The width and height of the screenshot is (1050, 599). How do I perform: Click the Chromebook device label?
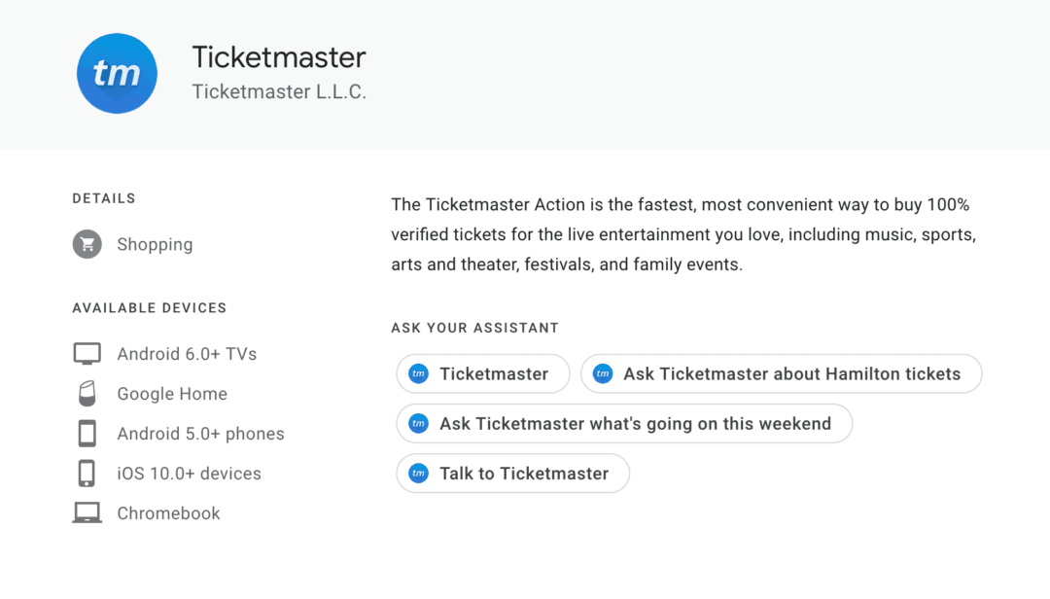coord(169,513)
